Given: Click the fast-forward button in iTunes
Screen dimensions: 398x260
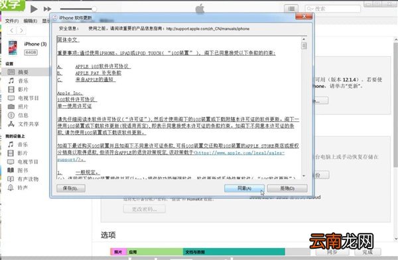Looking at the screenshot, I should [47, 9].
